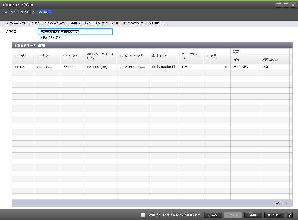
Task: Click the help question mark icon
Action: 290,215
